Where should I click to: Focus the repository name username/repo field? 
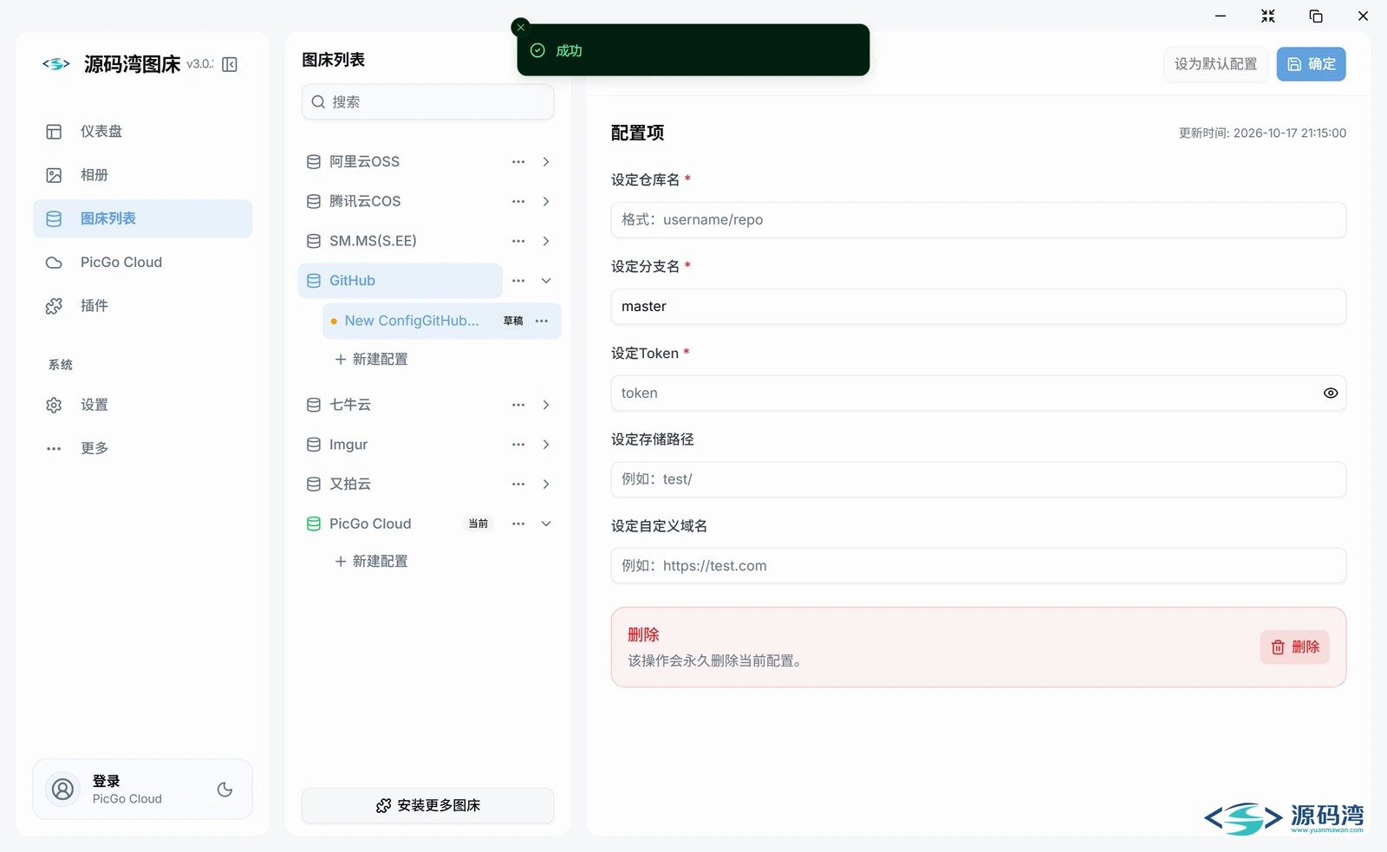978,220
